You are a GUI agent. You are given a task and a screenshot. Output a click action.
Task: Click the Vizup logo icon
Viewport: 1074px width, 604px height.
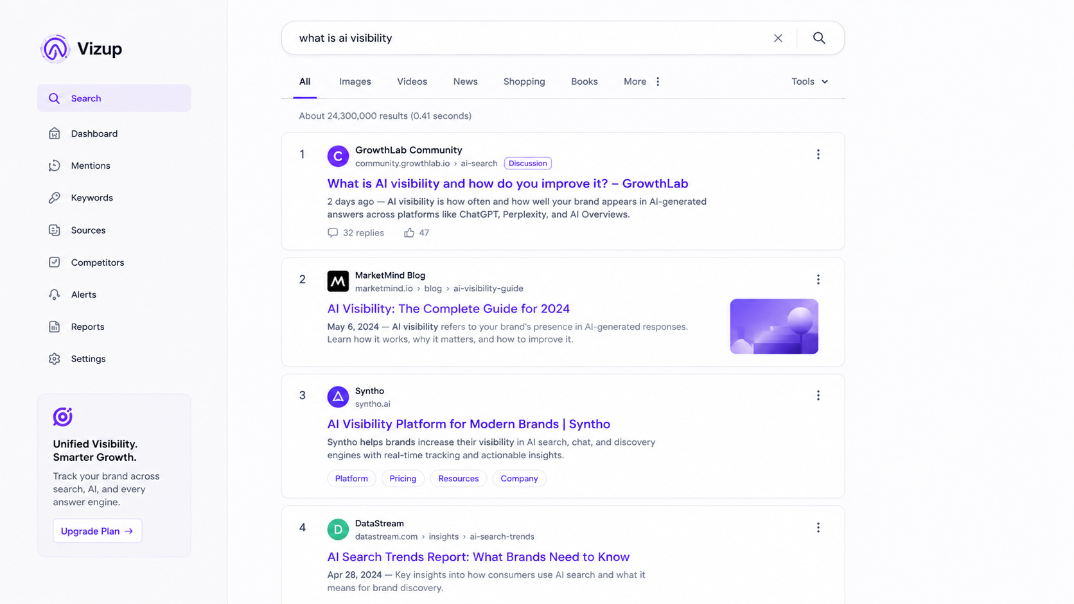[55, 49]
